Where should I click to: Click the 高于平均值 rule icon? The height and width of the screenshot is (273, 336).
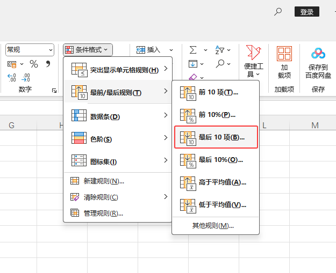point(188,183)
